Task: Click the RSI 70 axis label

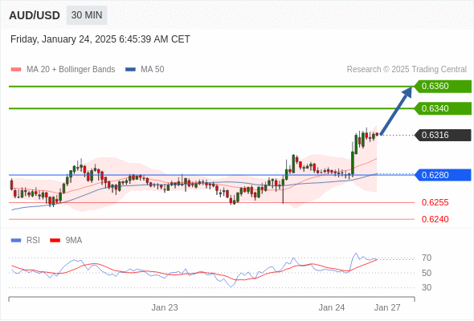Action: (427, 258)
